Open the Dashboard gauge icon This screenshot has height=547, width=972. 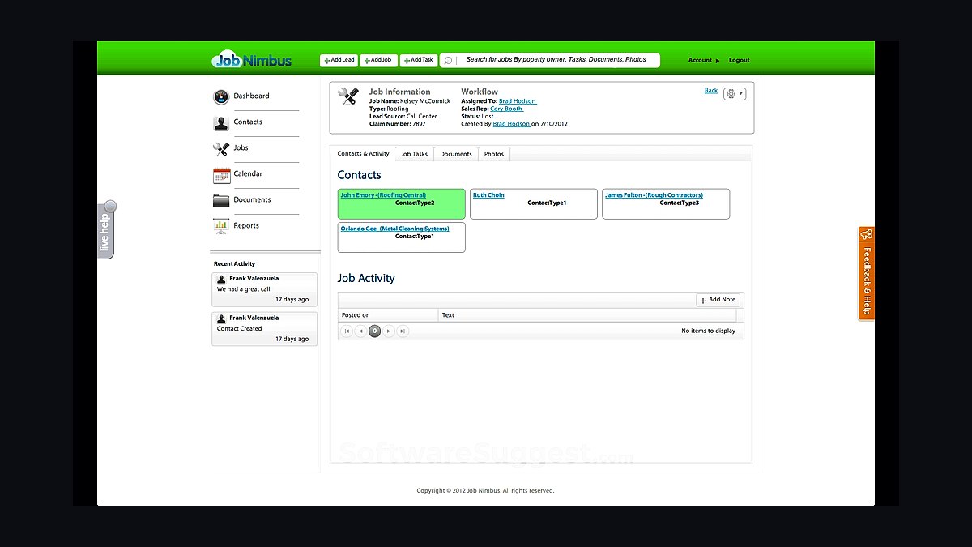pos(221,97)
